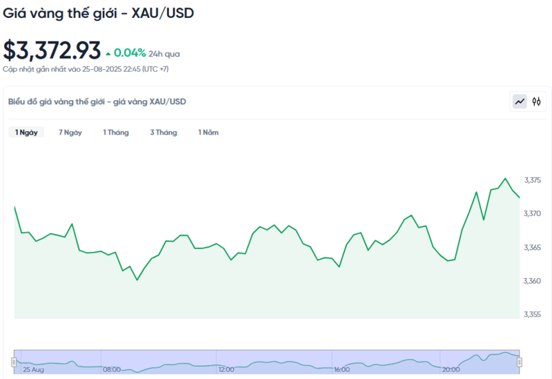This screenshot has height=379, width=552.
Task: View the 1 Năm price history
Action: coord(208,133)
